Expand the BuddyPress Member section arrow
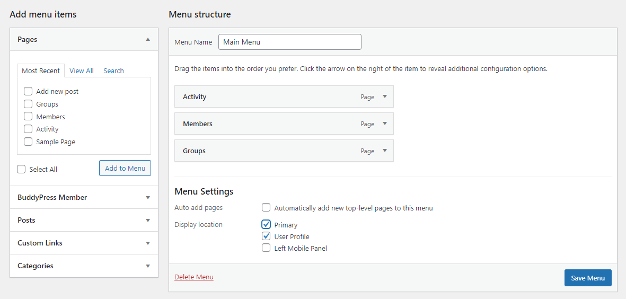 tap(148, 198)
